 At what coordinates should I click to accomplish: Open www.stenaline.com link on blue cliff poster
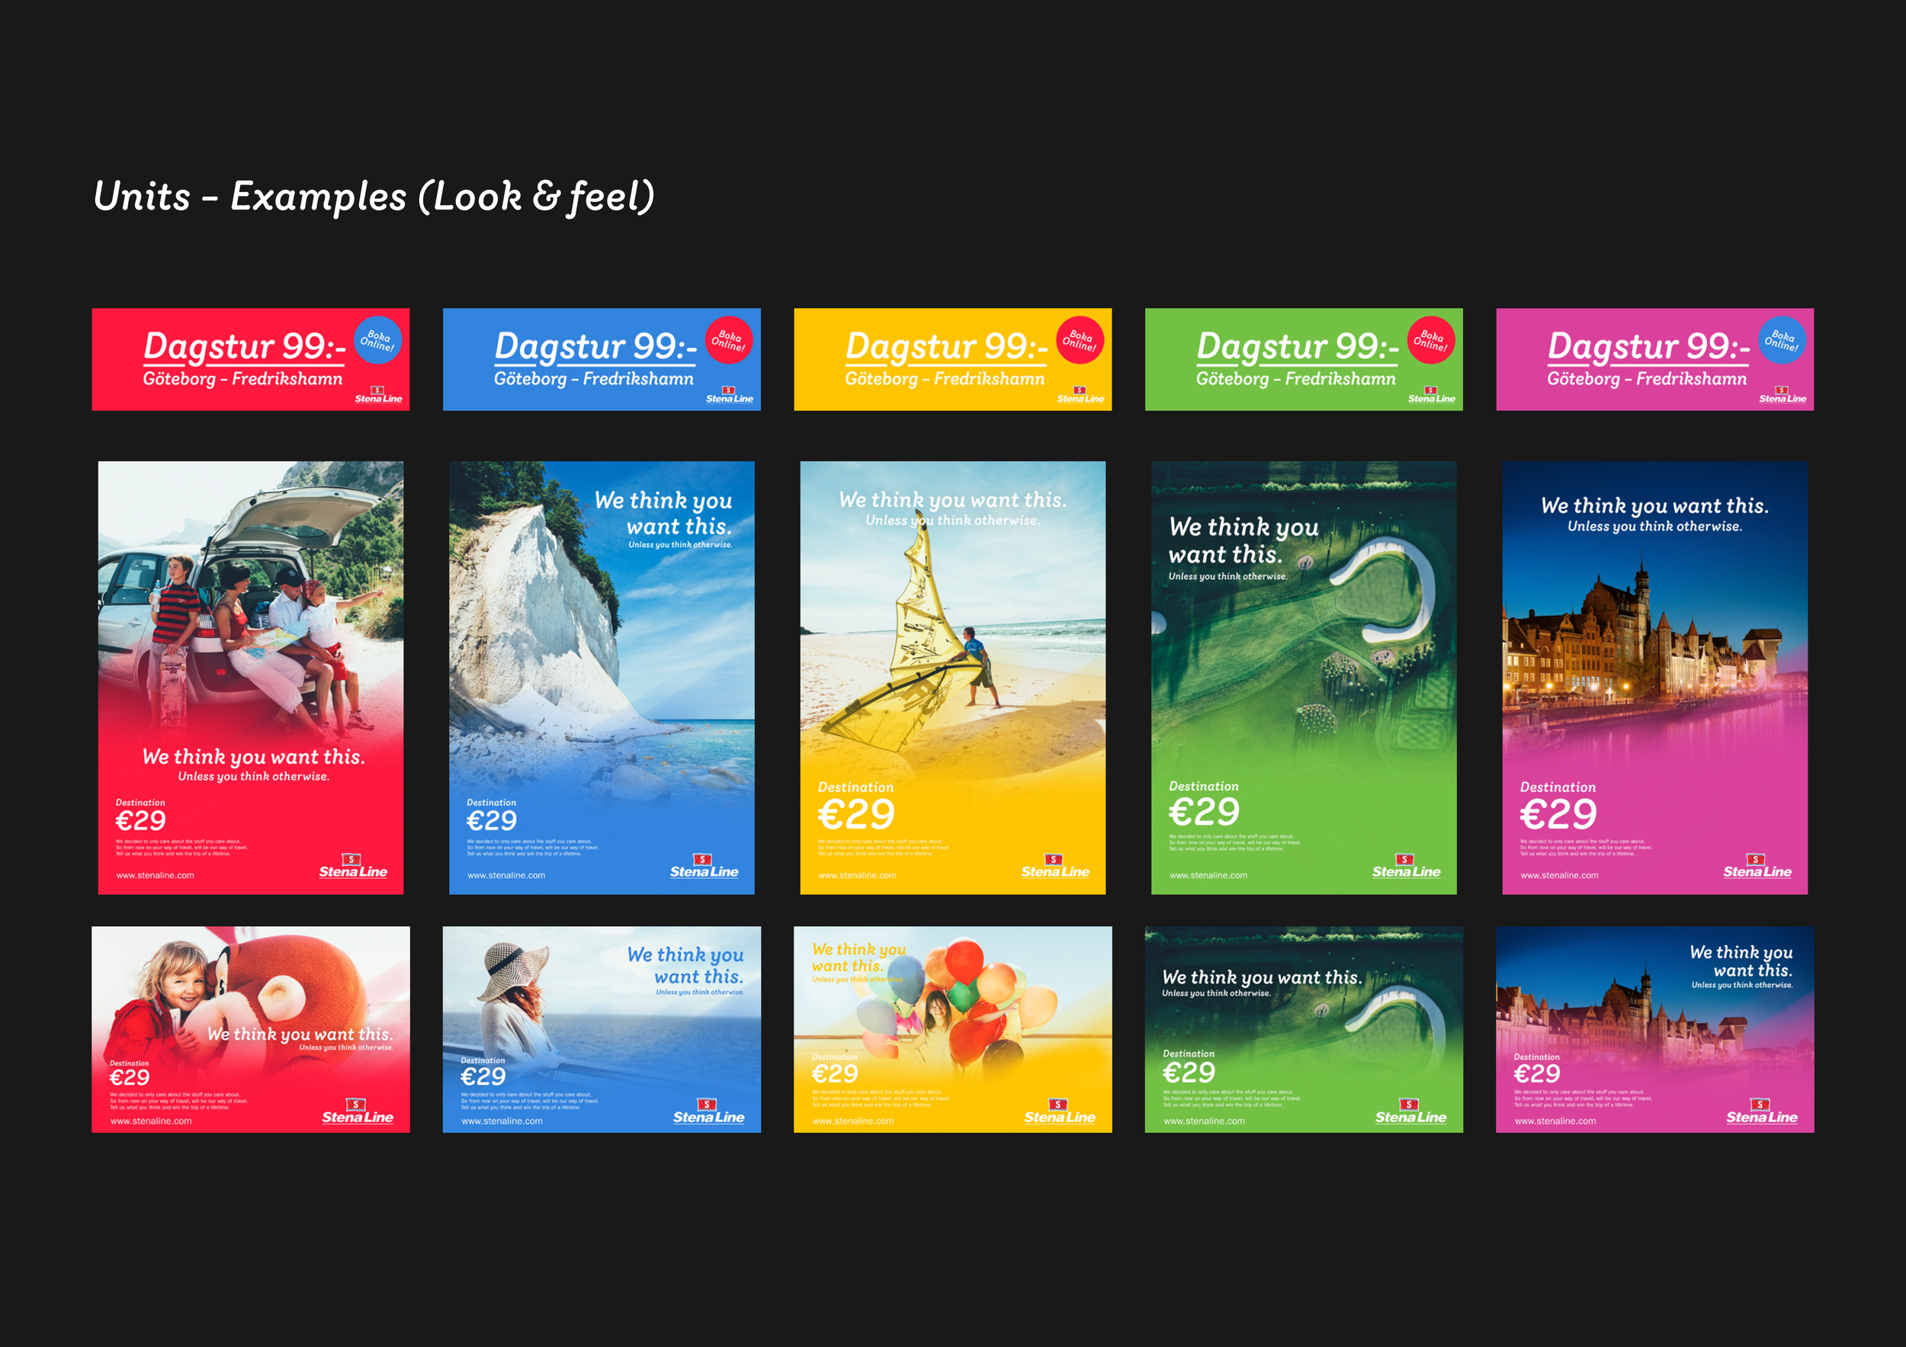506,876
